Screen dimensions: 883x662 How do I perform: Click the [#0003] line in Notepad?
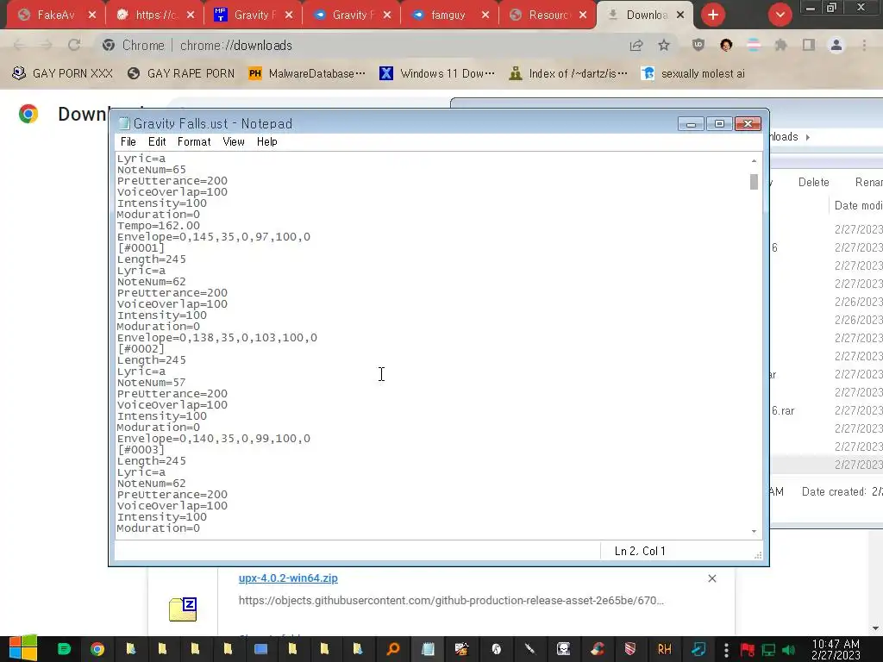point(141,450)
